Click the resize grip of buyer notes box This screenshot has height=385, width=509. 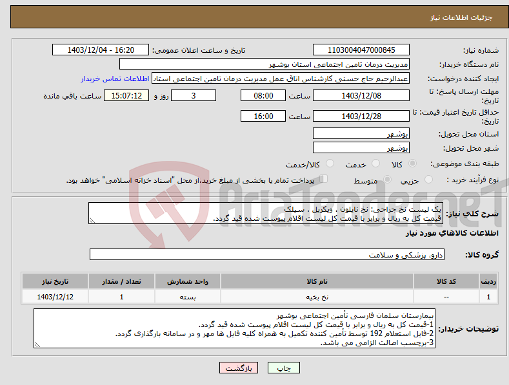[37, 344]
